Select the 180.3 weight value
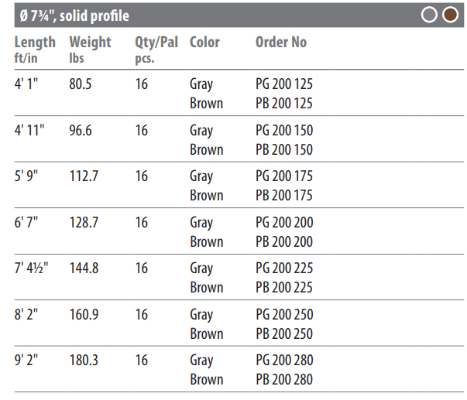Viewport: 467px width, 400px height. (84, 360)
